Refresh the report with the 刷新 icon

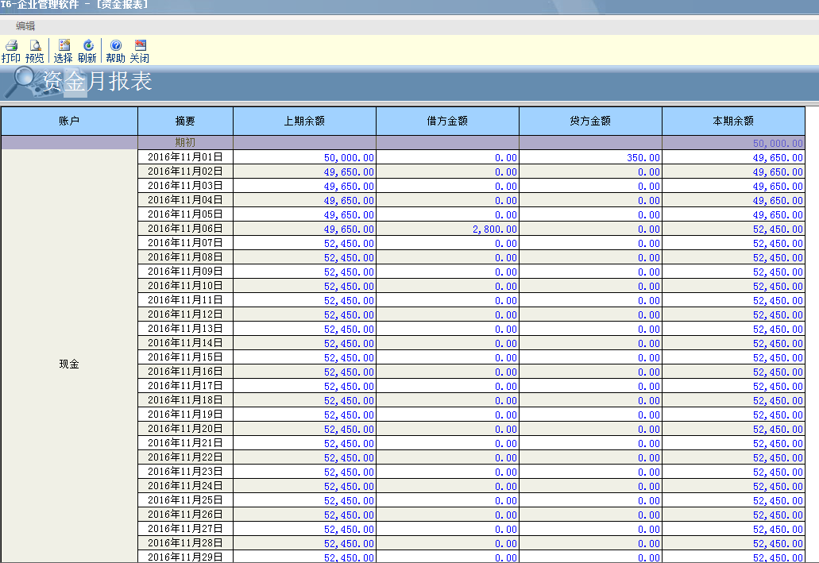click(87, 51)
